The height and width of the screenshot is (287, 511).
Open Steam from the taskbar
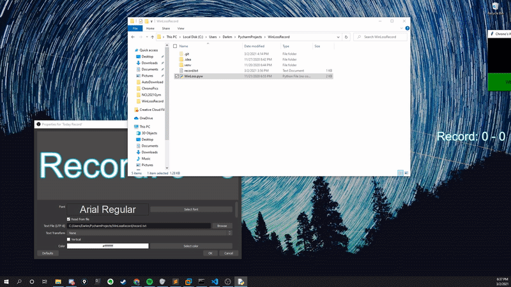pos(123,282)
